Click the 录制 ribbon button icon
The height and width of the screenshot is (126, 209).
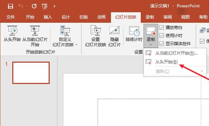click(151, 31)
